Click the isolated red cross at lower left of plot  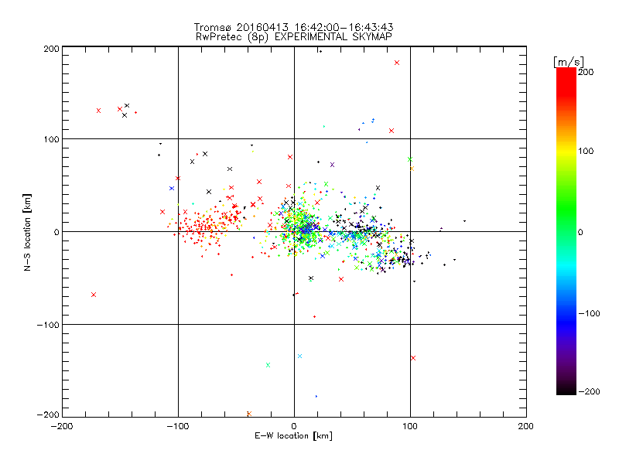(x=94, y=295)
